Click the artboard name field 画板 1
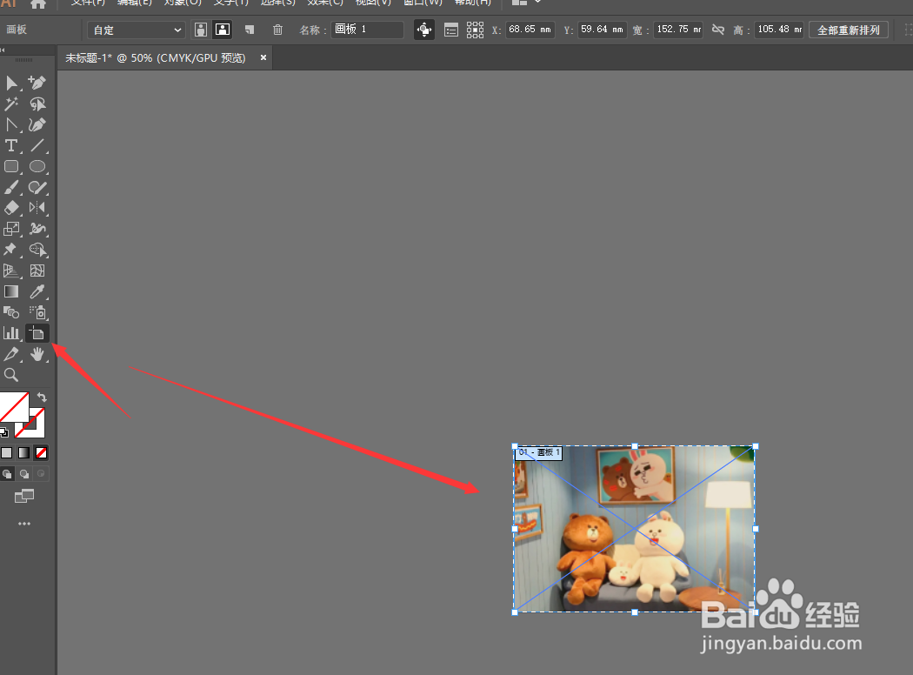913x675 pixels. coord(368,29)
